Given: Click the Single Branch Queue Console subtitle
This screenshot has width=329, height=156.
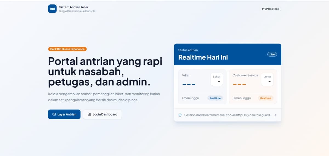Looking at the screenshot, I should tap(77, 11).
